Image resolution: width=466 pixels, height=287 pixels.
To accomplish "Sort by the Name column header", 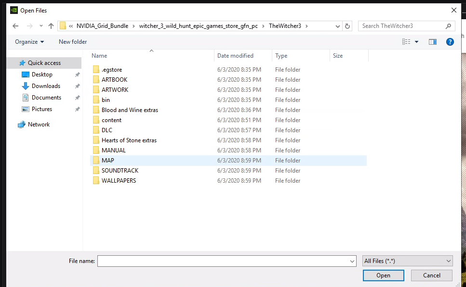I will 99,56.
